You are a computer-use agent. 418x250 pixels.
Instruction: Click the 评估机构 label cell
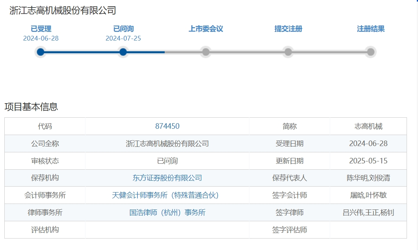45,230
